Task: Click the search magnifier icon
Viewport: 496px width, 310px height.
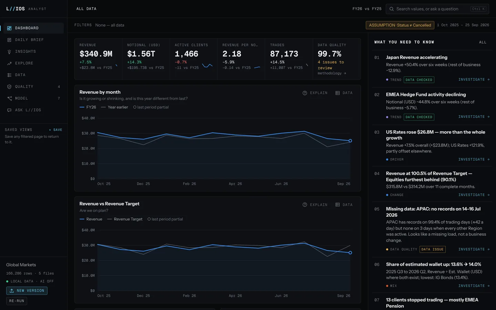Action: coord(392,9)
